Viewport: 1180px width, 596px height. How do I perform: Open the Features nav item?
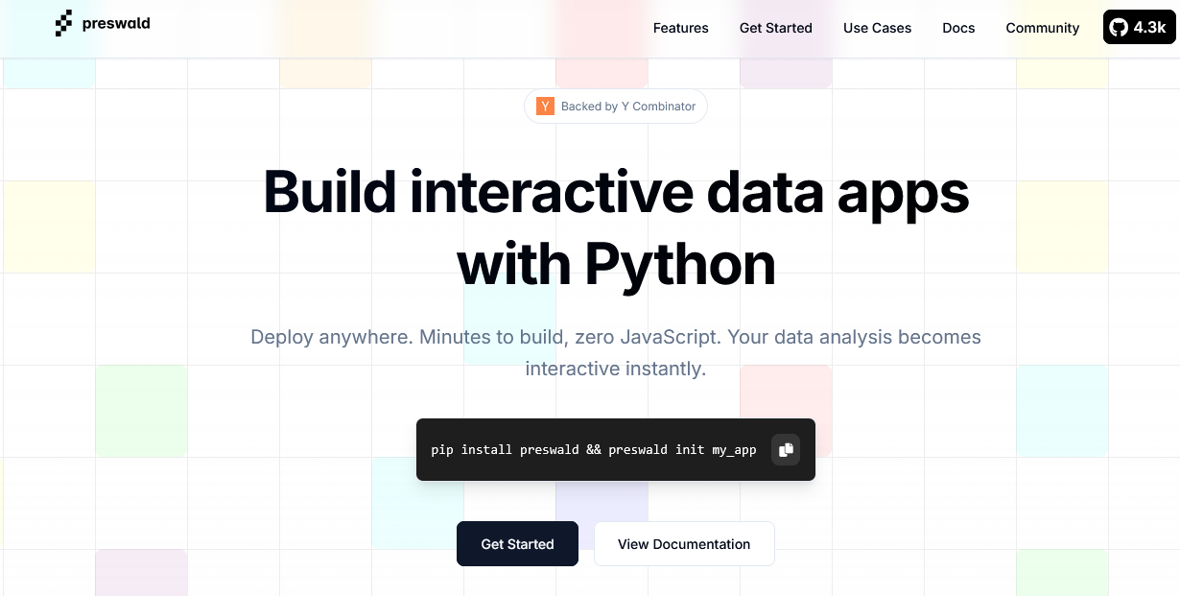pyautogui.click(x=681, y=28)
